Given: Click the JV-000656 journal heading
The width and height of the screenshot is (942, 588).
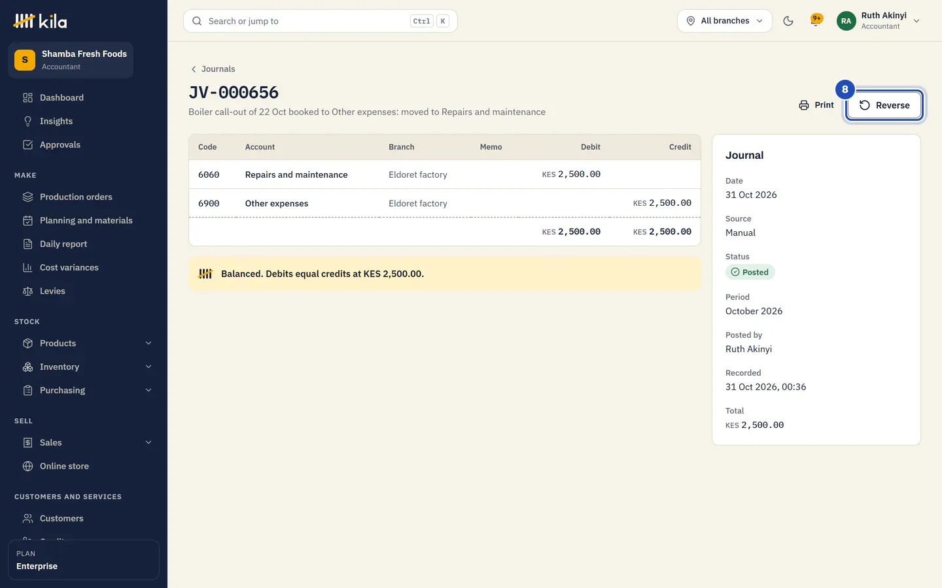Looking at the screenshot, I should tap(234, 92).
